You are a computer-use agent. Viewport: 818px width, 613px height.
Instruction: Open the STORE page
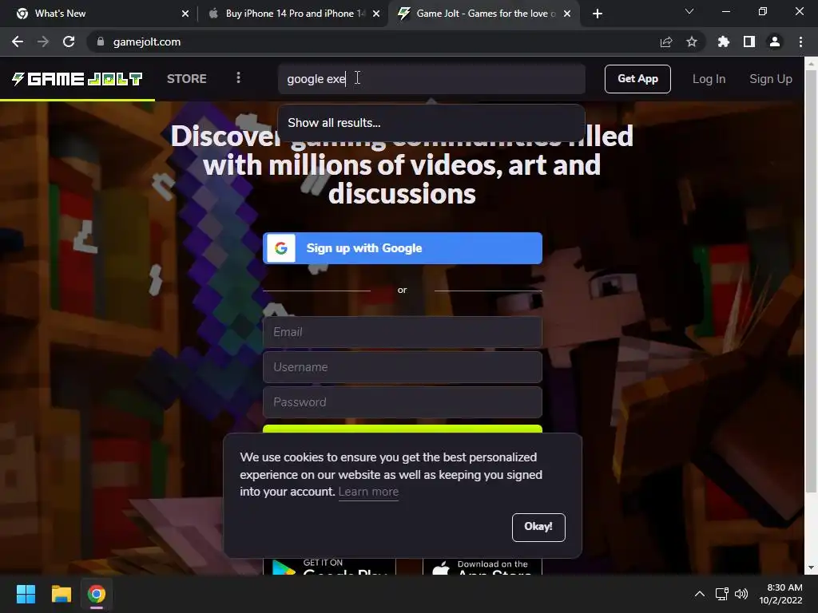[x=187, y=79]
